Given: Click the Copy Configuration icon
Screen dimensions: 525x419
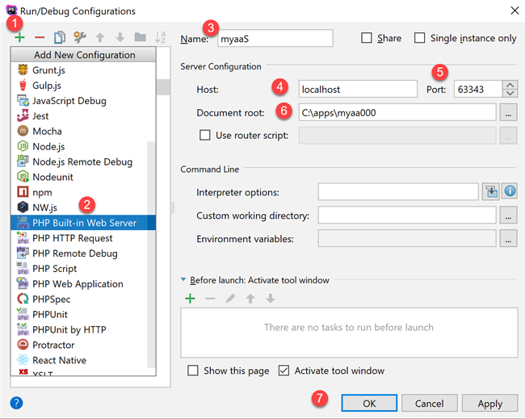Looking at the screenshot, I should pyautogui.click(x=60, y=37).
